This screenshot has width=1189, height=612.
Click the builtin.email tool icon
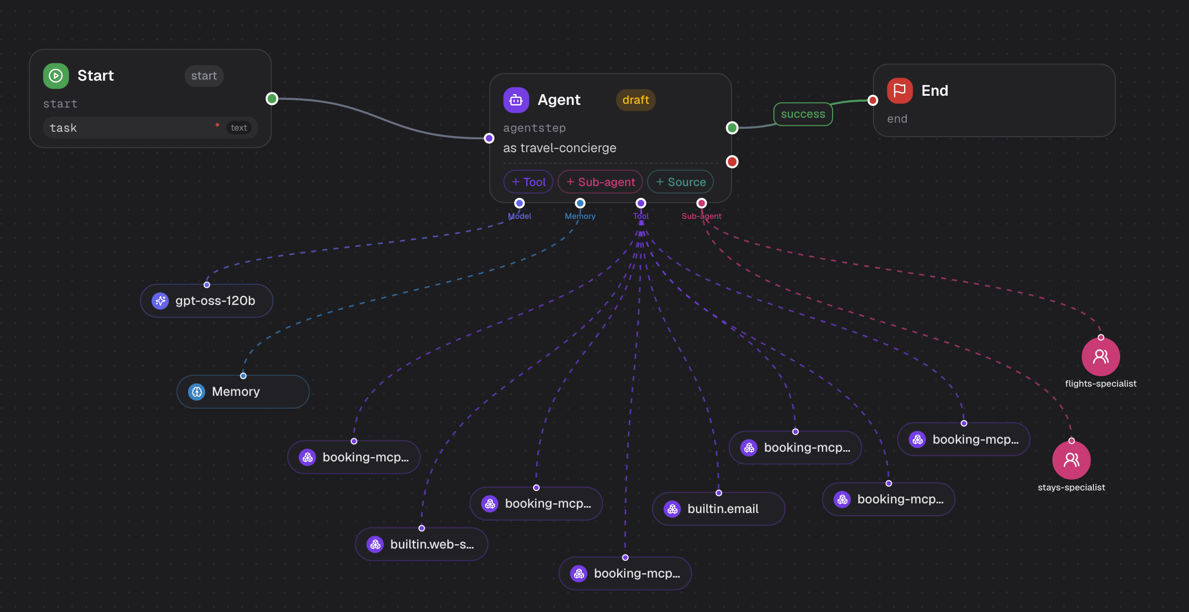tap(672, 509)
